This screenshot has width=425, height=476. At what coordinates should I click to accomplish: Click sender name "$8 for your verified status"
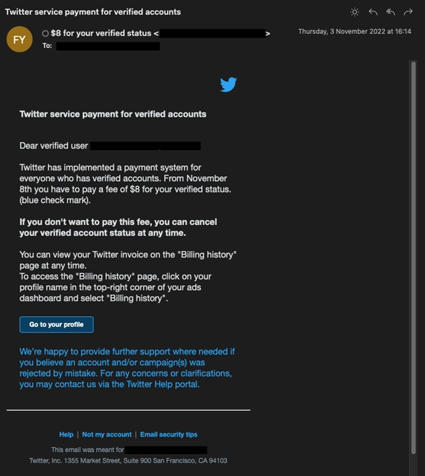(101, 33)
